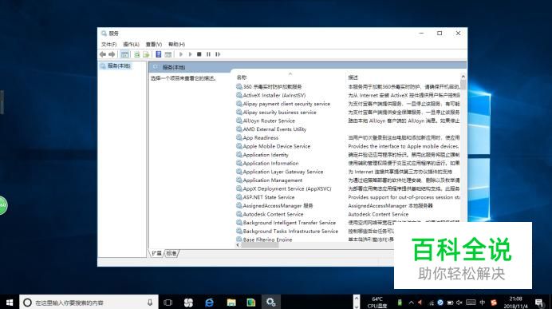This screenshot has height=309, width=552.
Task: Launch Edge from the taskbar
Action: (210, 303)
